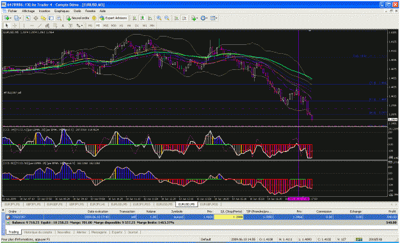
Task: Click the Nouvel ordre toolbar button
Action: tap(78, 18)
